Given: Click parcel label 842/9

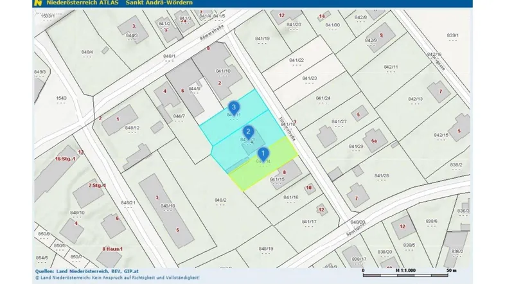Looking at the screenshot, I should coord(371,40).
